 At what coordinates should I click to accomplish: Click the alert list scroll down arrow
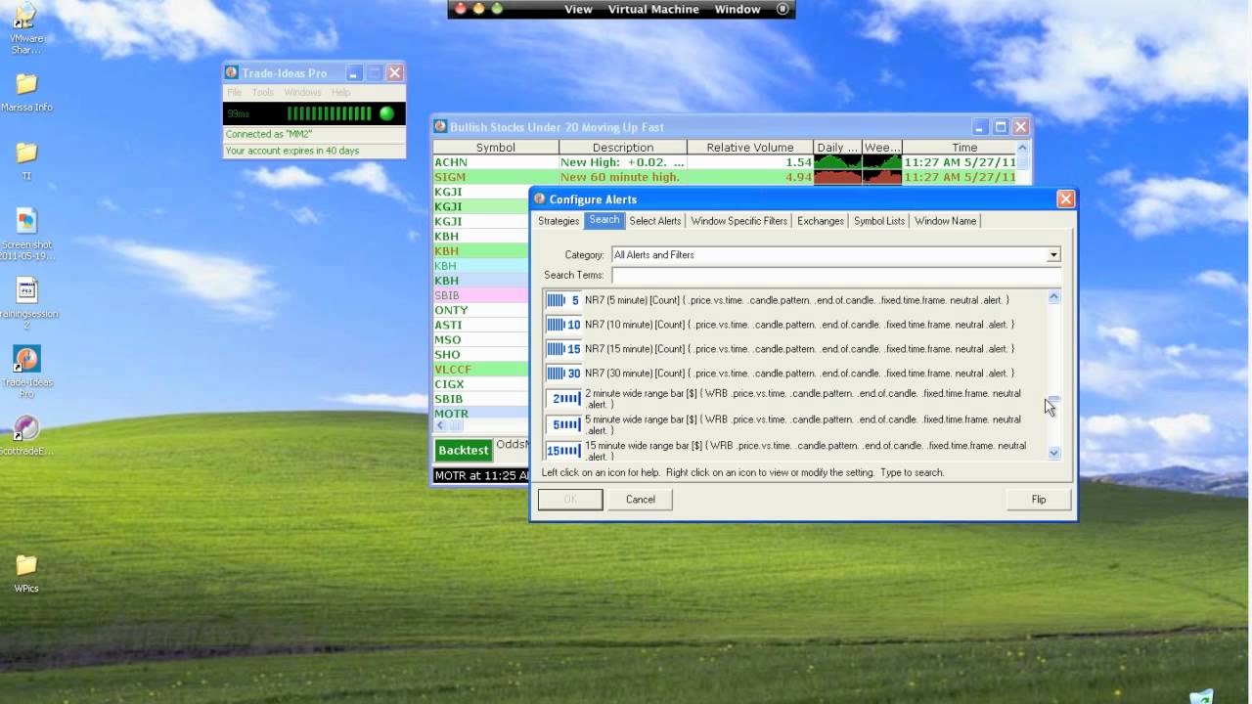(1053, 453)
